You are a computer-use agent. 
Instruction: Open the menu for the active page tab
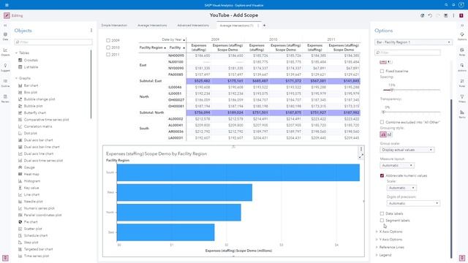coord(258,26)
